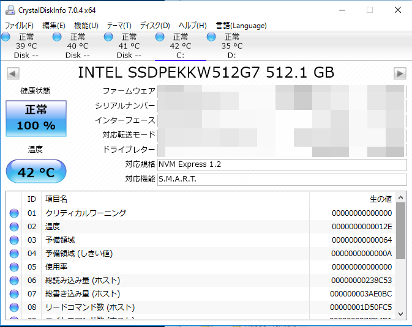Click the blue status orb for 40 °C disk
Screen dimensions: 412x327
coord(57,37)
